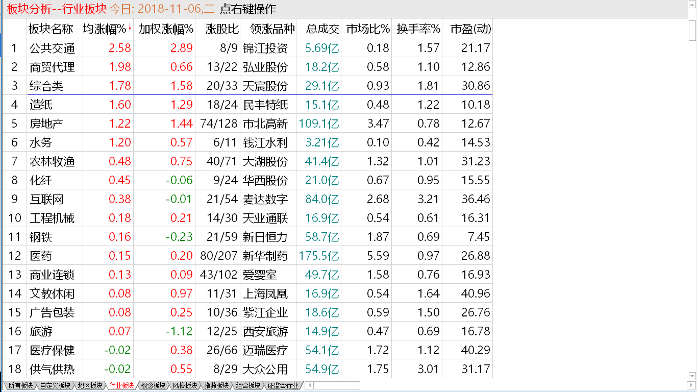The height and width of the screenshot is (392, 697).
Task: Click leading stock 迈瑞医疗
Action: 265,350
